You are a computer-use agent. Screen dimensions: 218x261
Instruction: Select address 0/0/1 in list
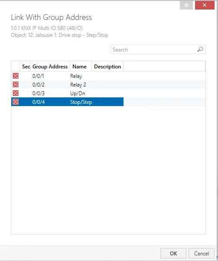[38, 76]
